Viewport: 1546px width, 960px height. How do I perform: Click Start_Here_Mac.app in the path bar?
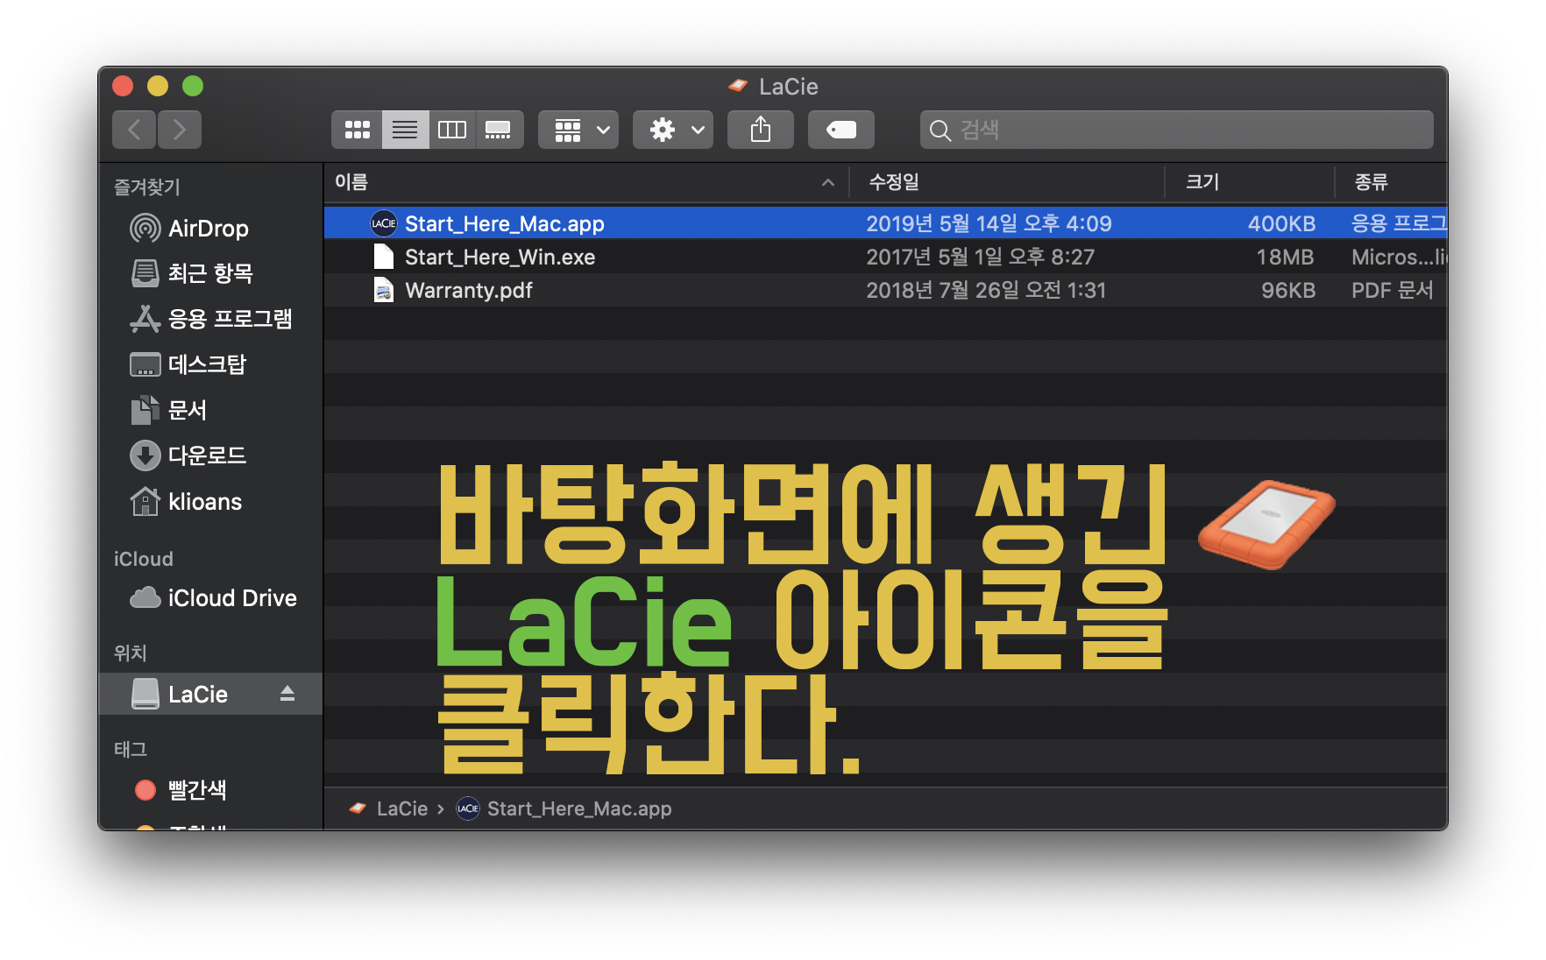[579, 809]
